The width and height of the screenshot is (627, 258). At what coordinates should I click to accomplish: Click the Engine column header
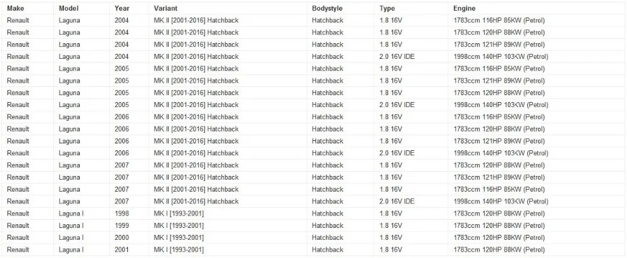click(x=464, y=8)
